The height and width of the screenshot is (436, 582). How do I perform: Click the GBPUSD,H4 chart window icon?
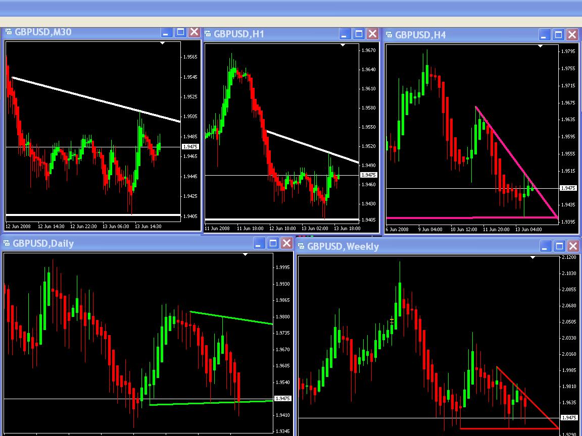[389, 35]
